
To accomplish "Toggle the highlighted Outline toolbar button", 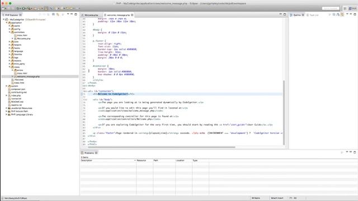I will pyautogui.click(x=342, y=15).
